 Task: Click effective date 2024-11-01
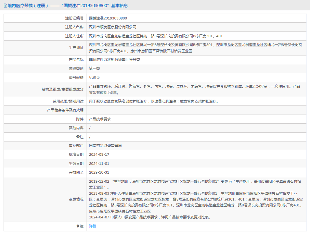[x=99, y=164]
